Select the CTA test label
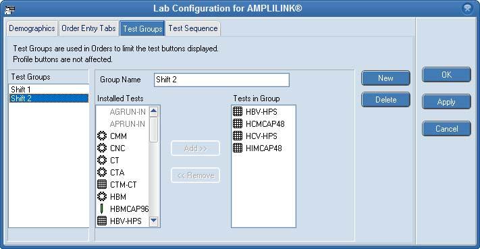This screenshot has height=249, width=480. pos(117,173)
